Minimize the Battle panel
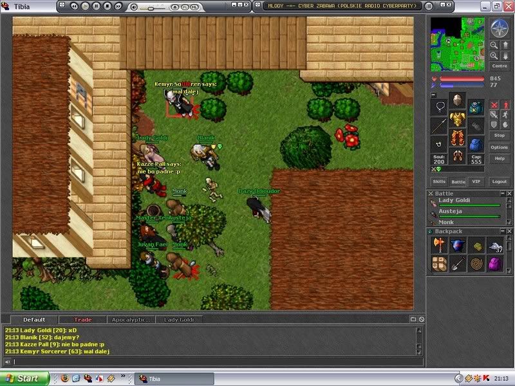515x386 pixels. click(x=503, y=194)
